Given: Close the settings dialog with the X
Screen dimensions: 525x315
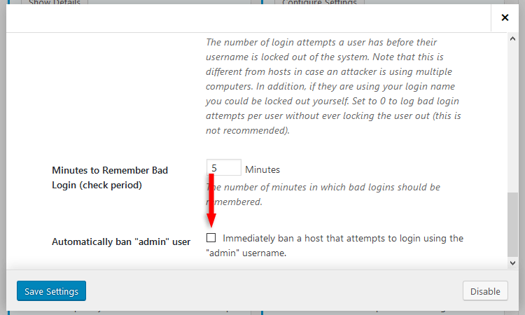Looking at the screenshot, I should [x=505, y=17].
